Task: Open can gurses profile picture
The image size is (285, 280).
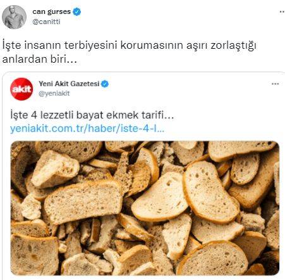Action: coord(14,17)
